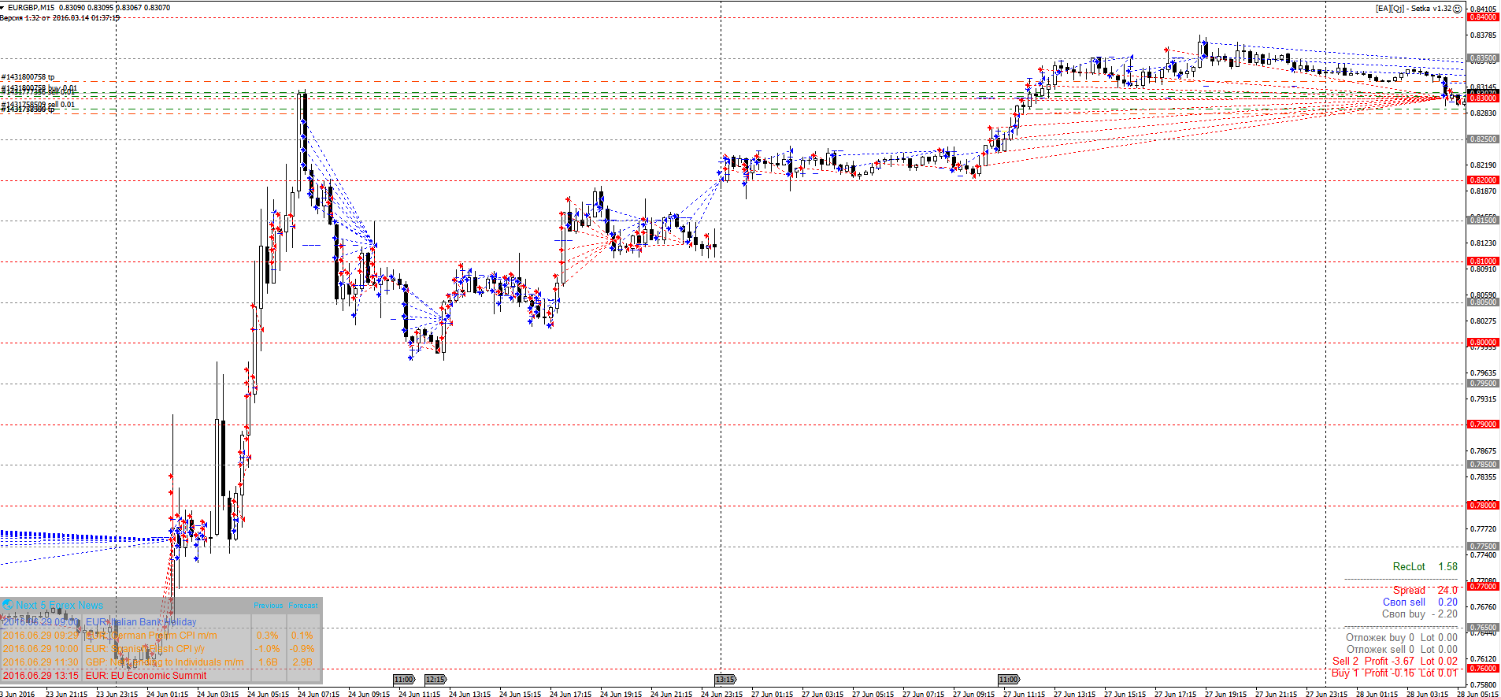The width and height of the screenshot is (1501, 697).
Task: Click the 12:15 time marker on the time axis
Action: click(x=435, y=679)
